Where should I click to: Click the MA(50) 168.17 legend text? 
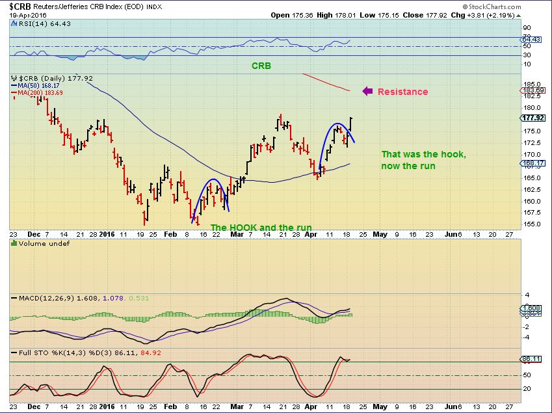(x=38, y=86)
